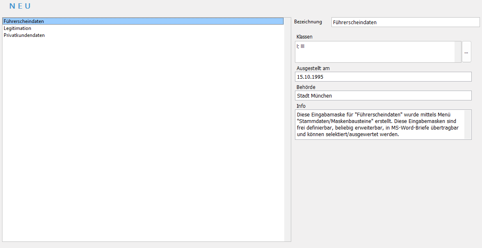Click the Klassen box vertical scrollbar
This screenshot has height=248, width=482.
point(458,52)
